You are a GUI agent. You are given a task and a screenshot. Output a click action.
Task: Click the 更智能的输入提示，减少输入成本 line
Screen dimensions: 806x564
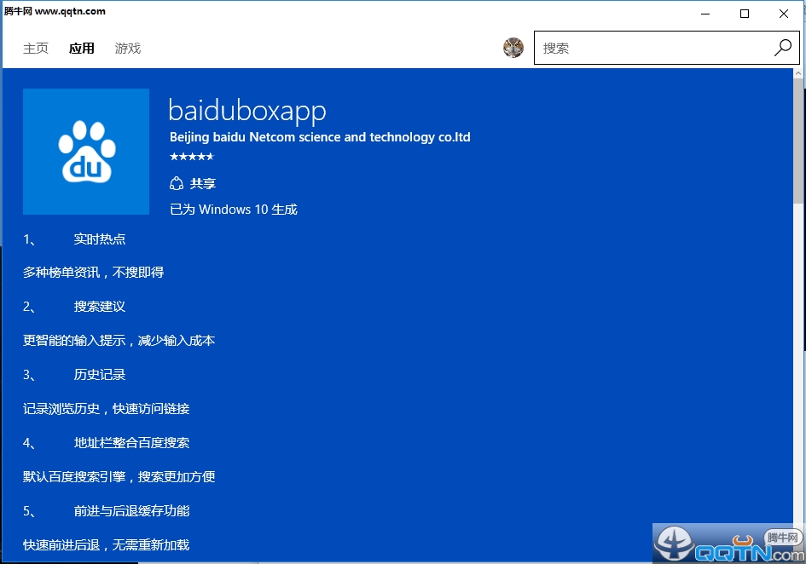(x=119, y=341)
